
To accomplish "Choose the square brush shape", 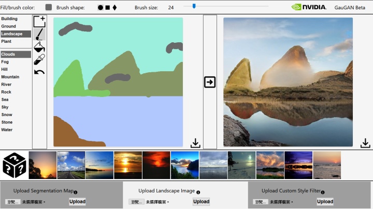I will pos(107,8).
